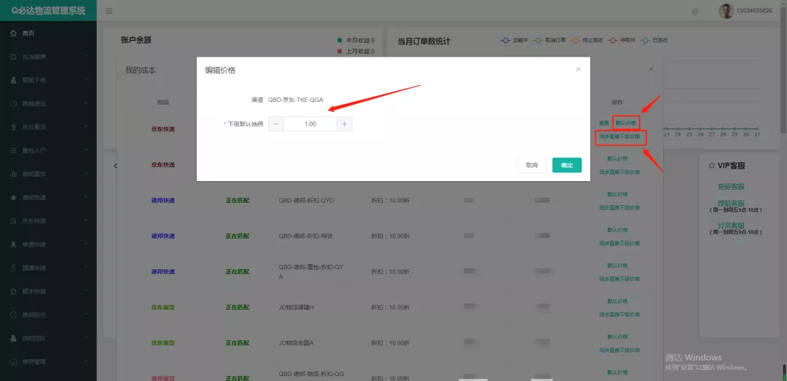This screenshot has width=787, height=381.
Task: Click the 本月收益 0 legend entry
Action: [x=356, y=40]
